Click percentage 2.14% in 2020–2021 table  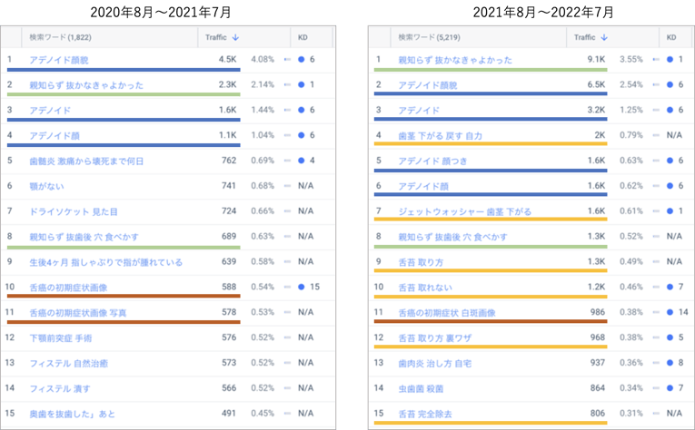click(x=263, y=84)
